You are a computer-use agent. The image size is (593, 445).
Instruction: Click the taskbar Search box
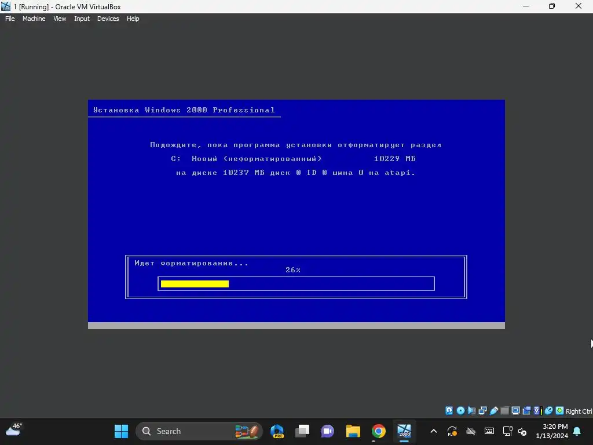[199, 431]
